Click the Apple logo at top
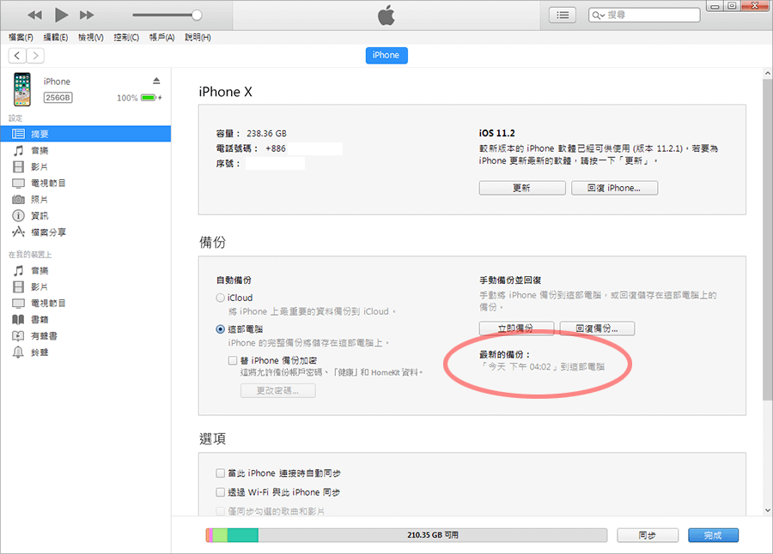Screen dimensions: 773x554 [x=386, y=15]
